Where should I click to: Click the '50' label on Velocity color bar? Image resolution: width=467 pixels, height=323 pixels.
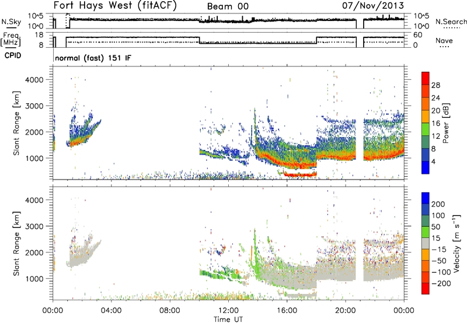pyautogui.click(x=435, y=227)
